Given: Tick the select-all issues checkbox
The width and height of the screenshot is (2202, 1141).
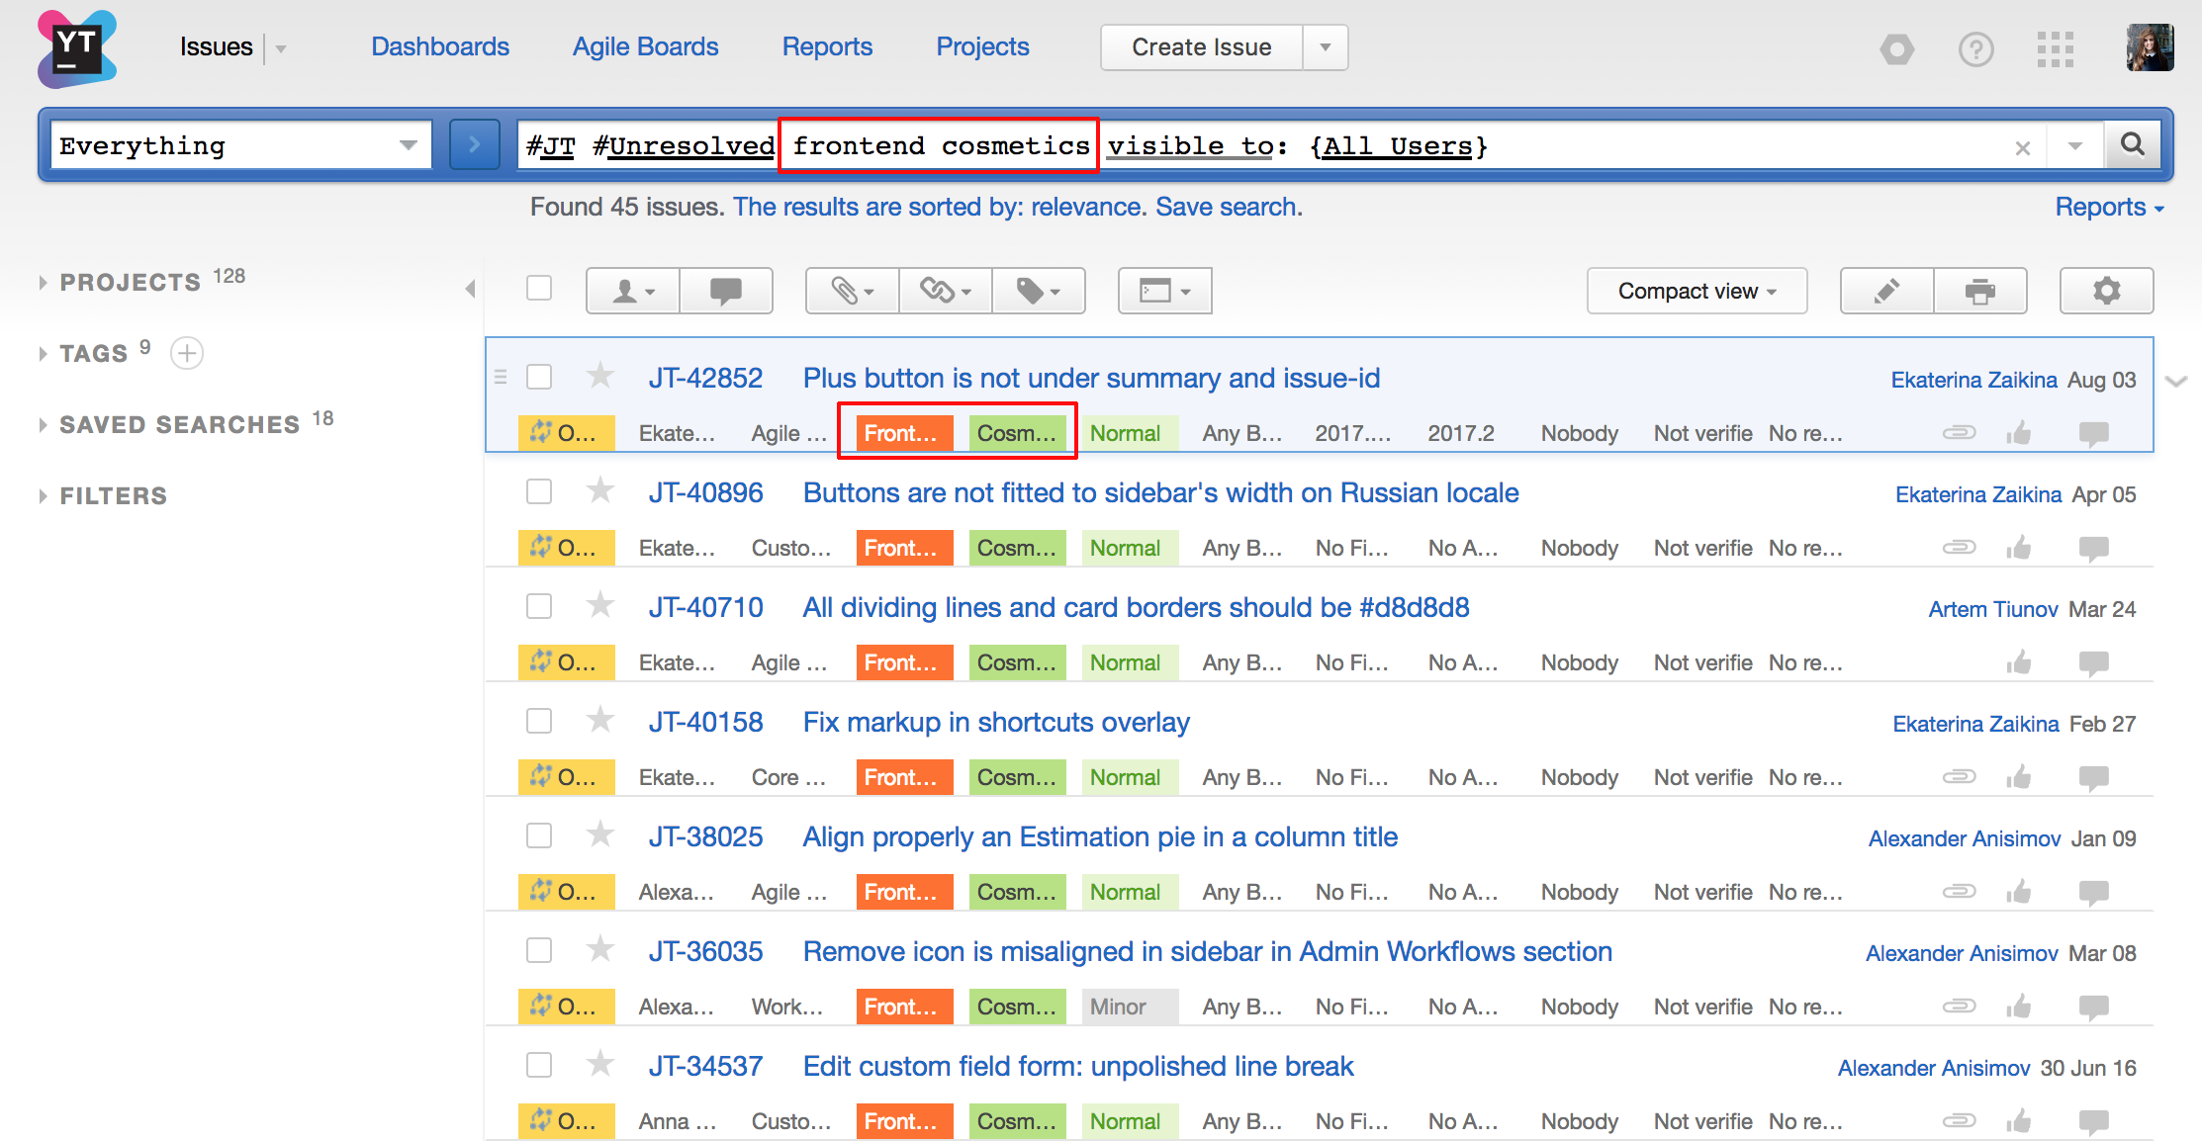Looking at the screenshot, I should (x=539, y=288).
